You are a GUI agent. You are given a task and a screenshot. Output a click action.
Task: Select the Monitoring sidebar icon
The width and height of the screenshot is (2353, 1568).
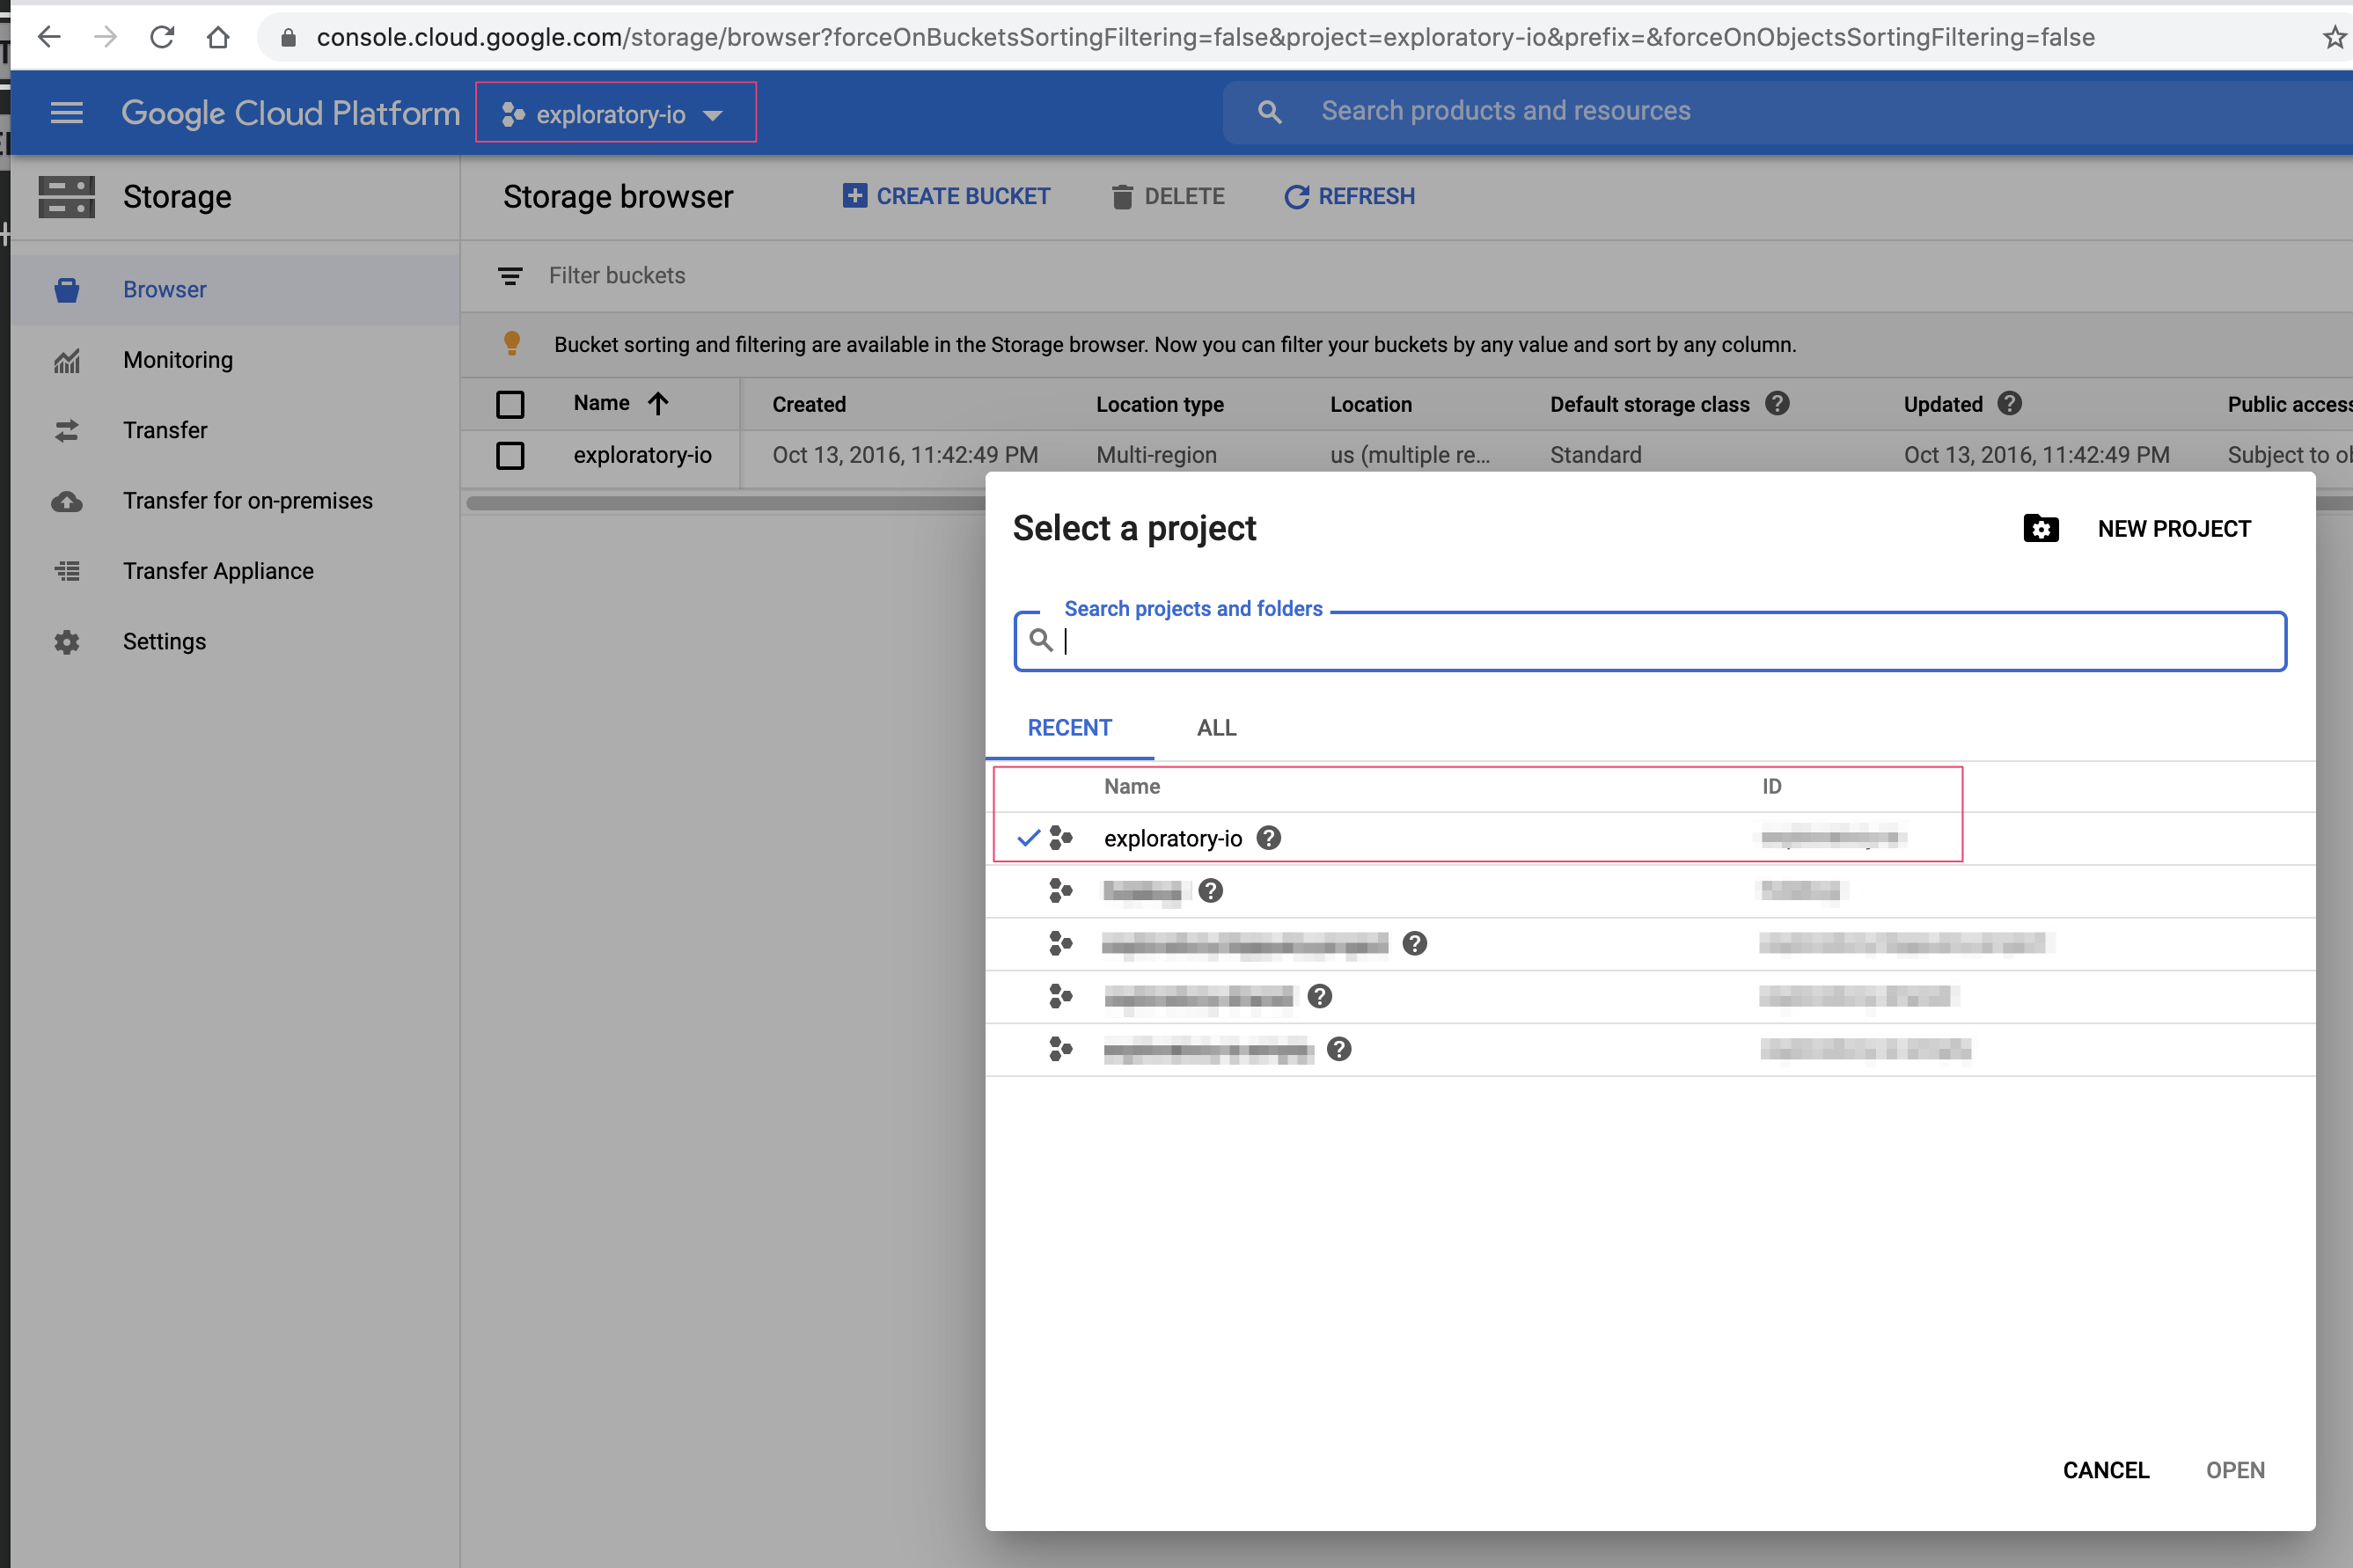click(66, 360)
